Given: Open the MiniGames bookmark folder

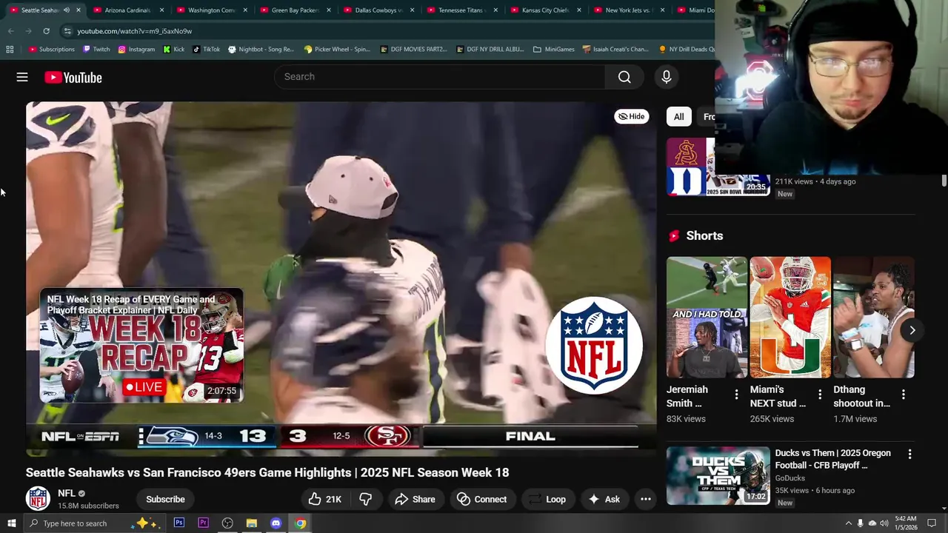Looking at the screenshot, I should point(554,50).
